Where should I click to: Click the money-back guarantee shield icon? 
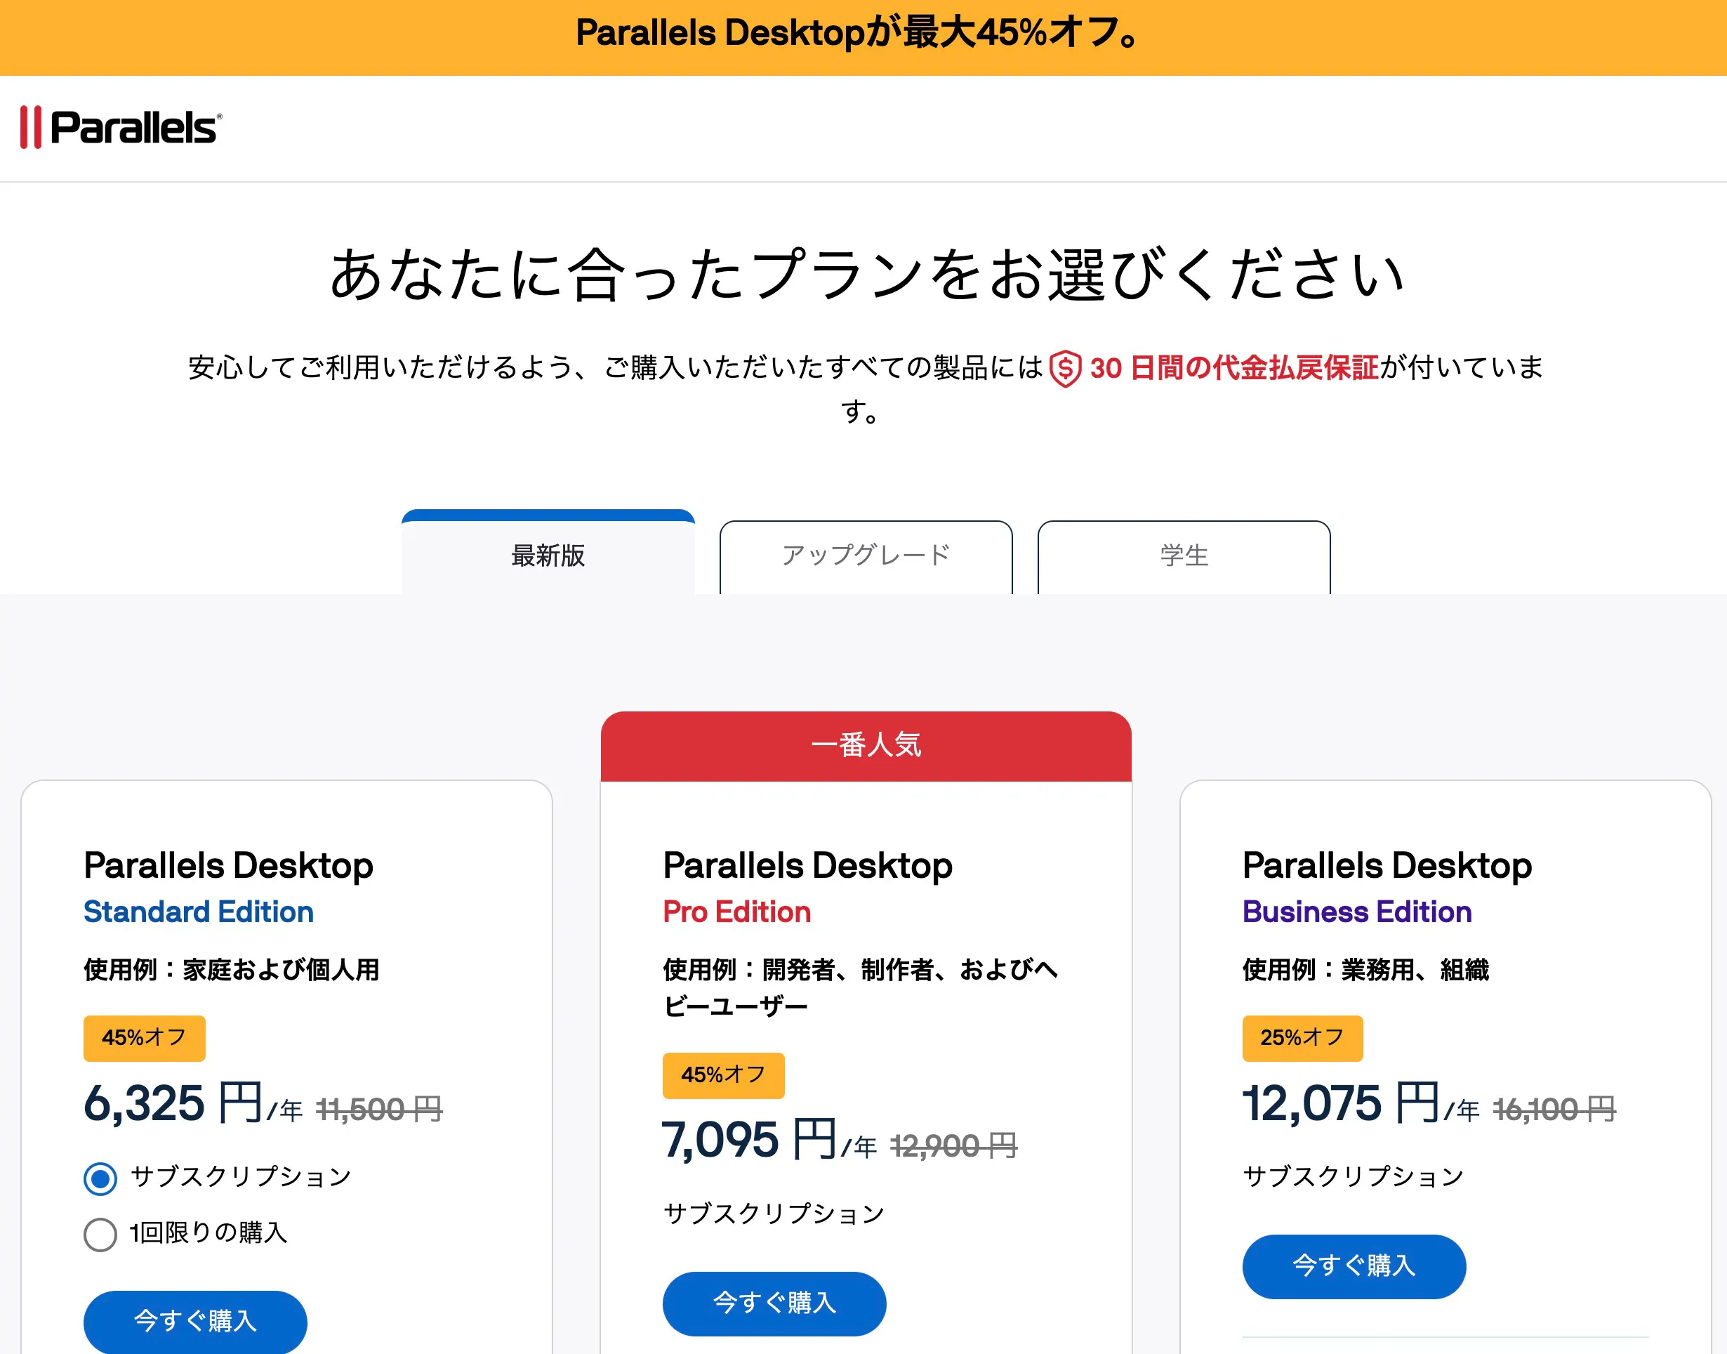coord(1064,369)
